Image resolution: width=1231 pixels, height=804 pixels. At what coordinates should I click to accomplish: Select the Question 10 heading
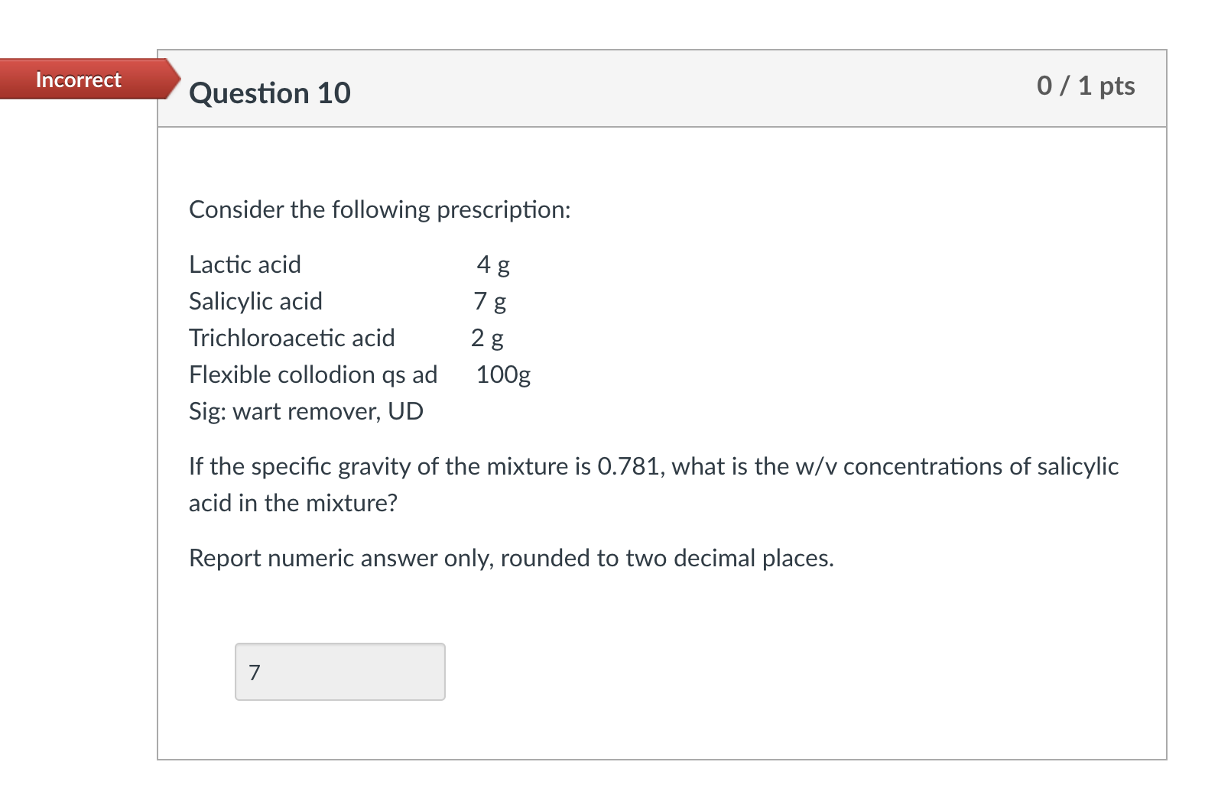pyautogui.click(x=270, y=92)
